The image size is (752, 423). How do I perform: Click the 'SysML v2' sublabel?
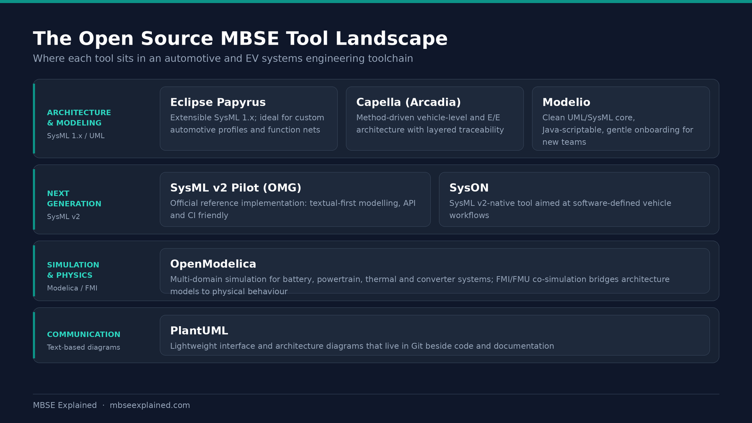[x=63, y=217]
